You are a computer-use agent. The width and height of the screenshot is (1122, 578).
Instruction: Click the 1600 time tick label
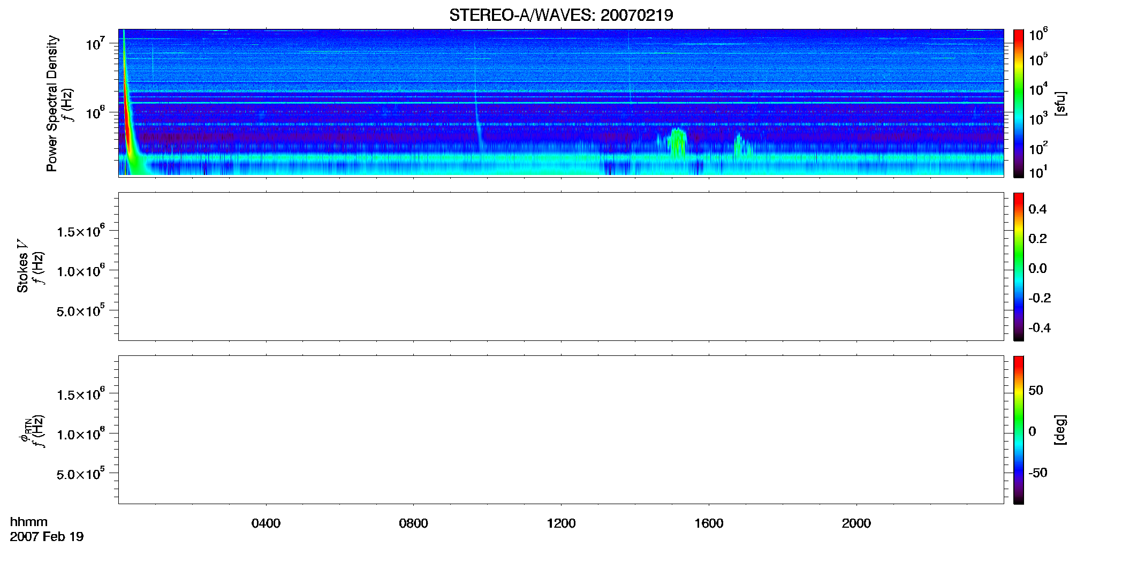[x=709, y=523]
